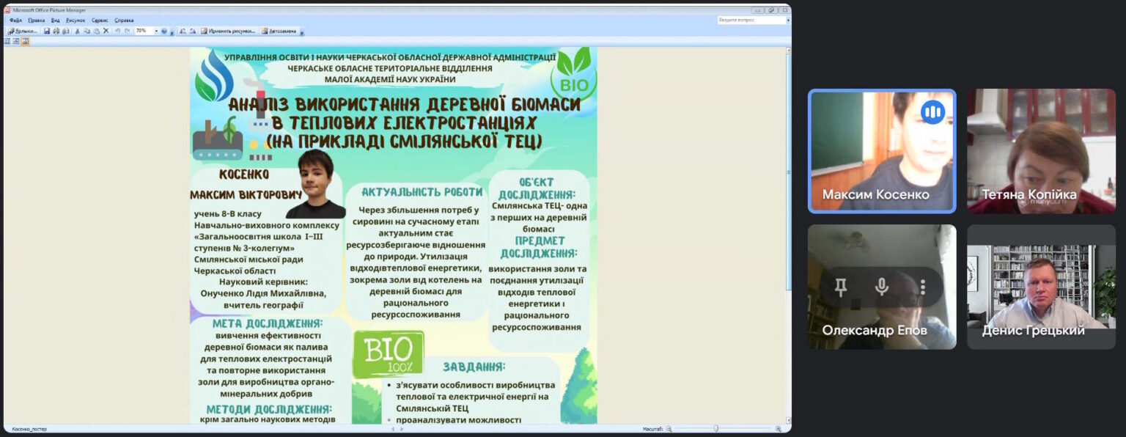
Task: Click the Изменить рисунки button
Action: [228, 32]
